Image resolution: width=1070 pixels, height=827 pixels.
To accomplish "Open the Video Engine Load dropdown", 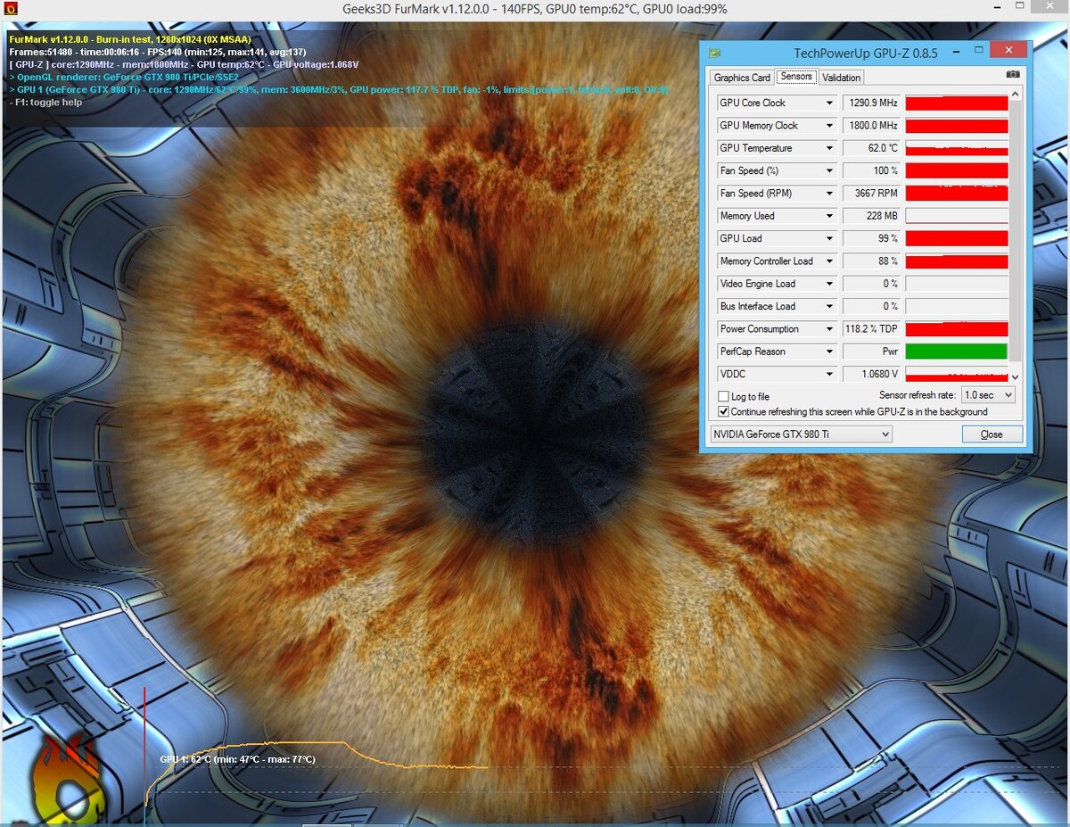I will 830,284.
